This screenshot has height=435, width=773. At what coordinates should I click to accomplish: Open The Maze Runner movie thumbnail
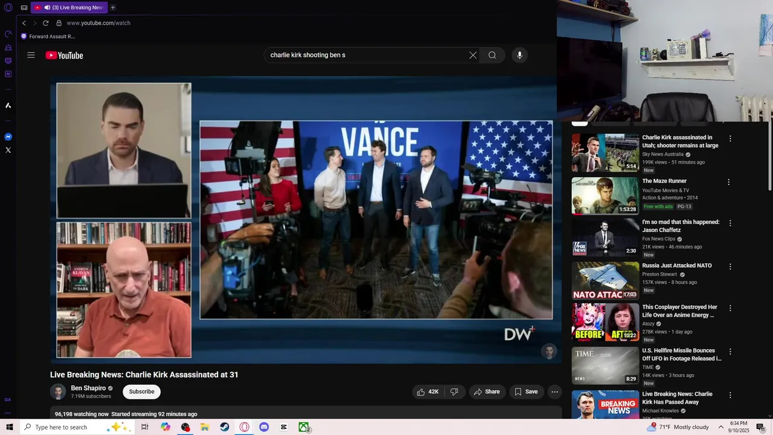coord(605,196)
